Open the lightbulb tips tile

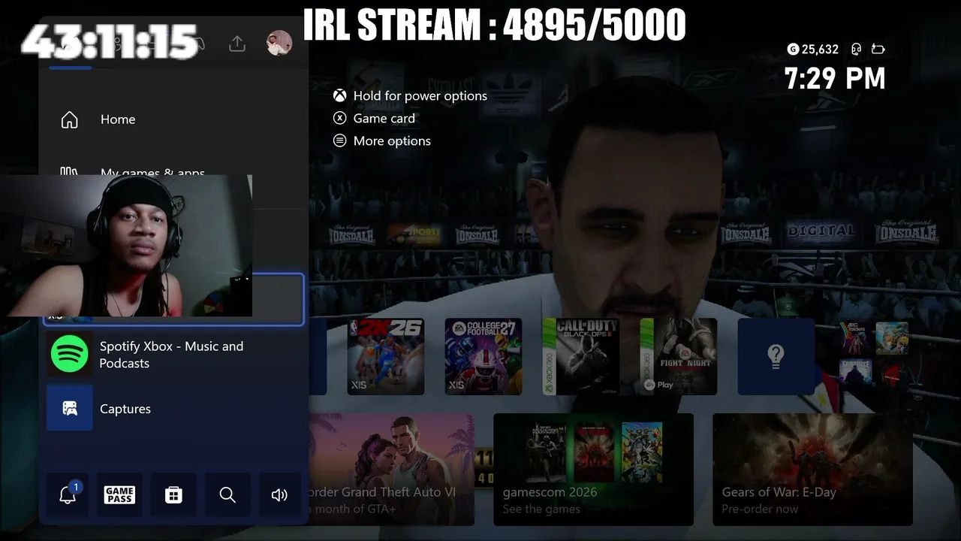tap(776, 356)
